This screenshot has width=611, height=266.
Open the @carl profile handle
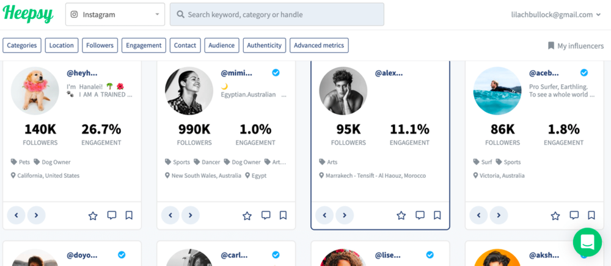(235, 256)
